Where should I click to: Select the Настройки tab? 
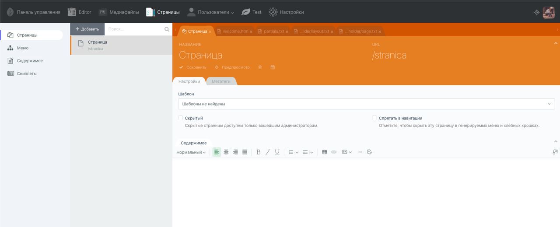click(x=189, y=81)
